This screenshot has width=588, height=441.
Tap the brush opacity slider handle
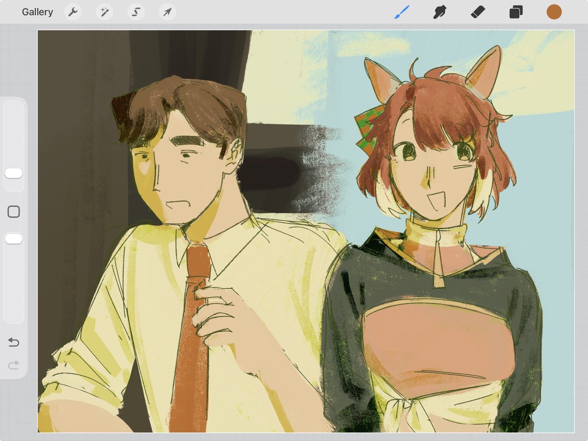[x=14, y=239]
